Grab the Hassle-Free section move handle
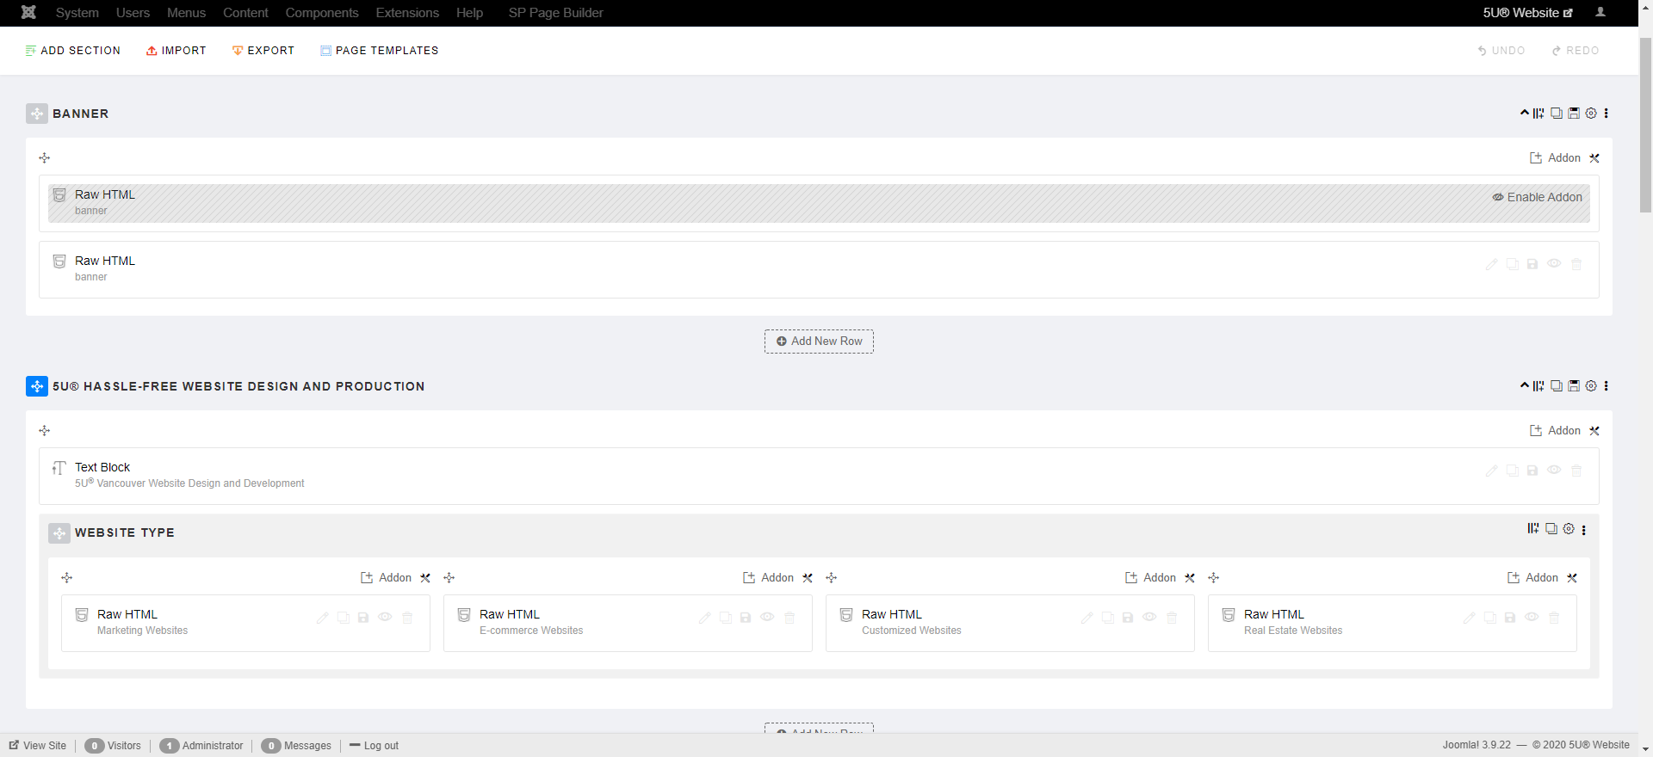The height and width of the screenshot is (757, 1653). (37, 386)
